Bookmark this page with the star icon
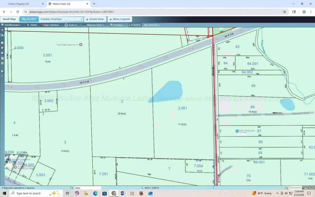Viewport: 315px width, 197px height. [285, 12]
